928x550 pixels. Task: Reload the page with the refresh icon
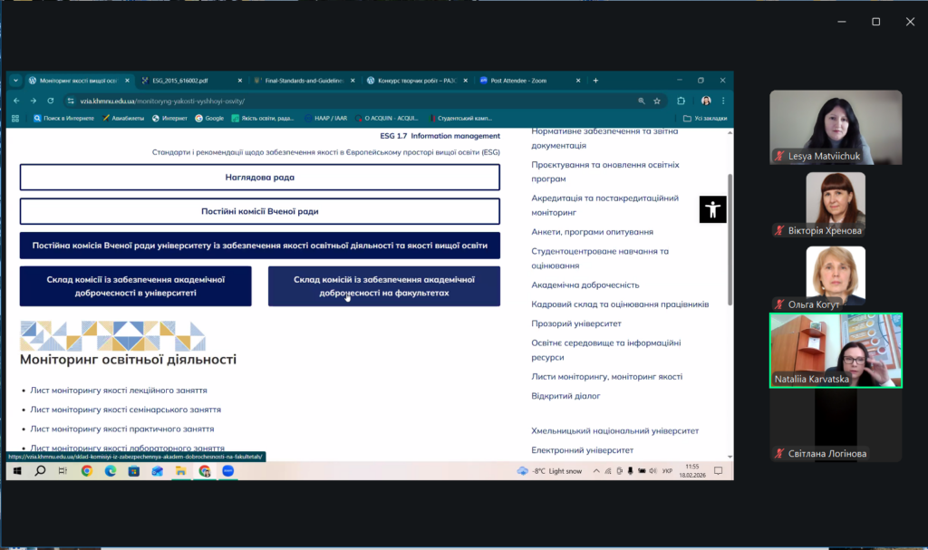[51, 101]
